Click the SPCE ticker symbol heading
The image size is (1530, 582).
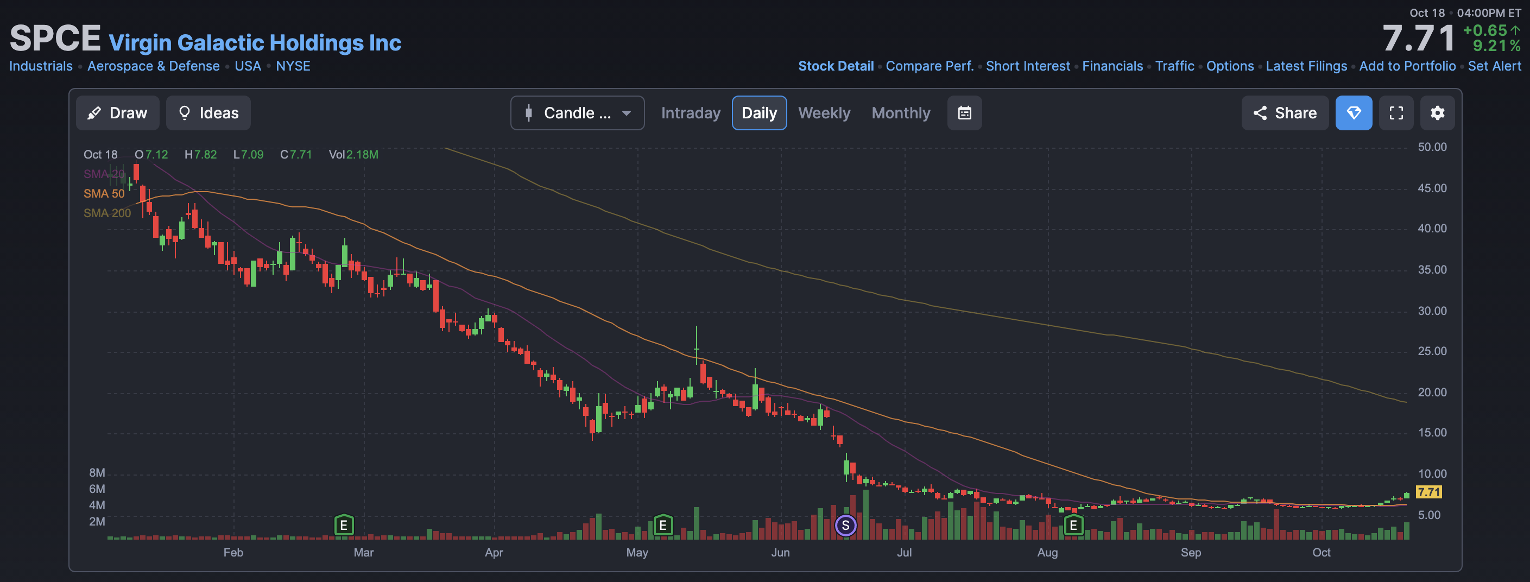point(55,39)
